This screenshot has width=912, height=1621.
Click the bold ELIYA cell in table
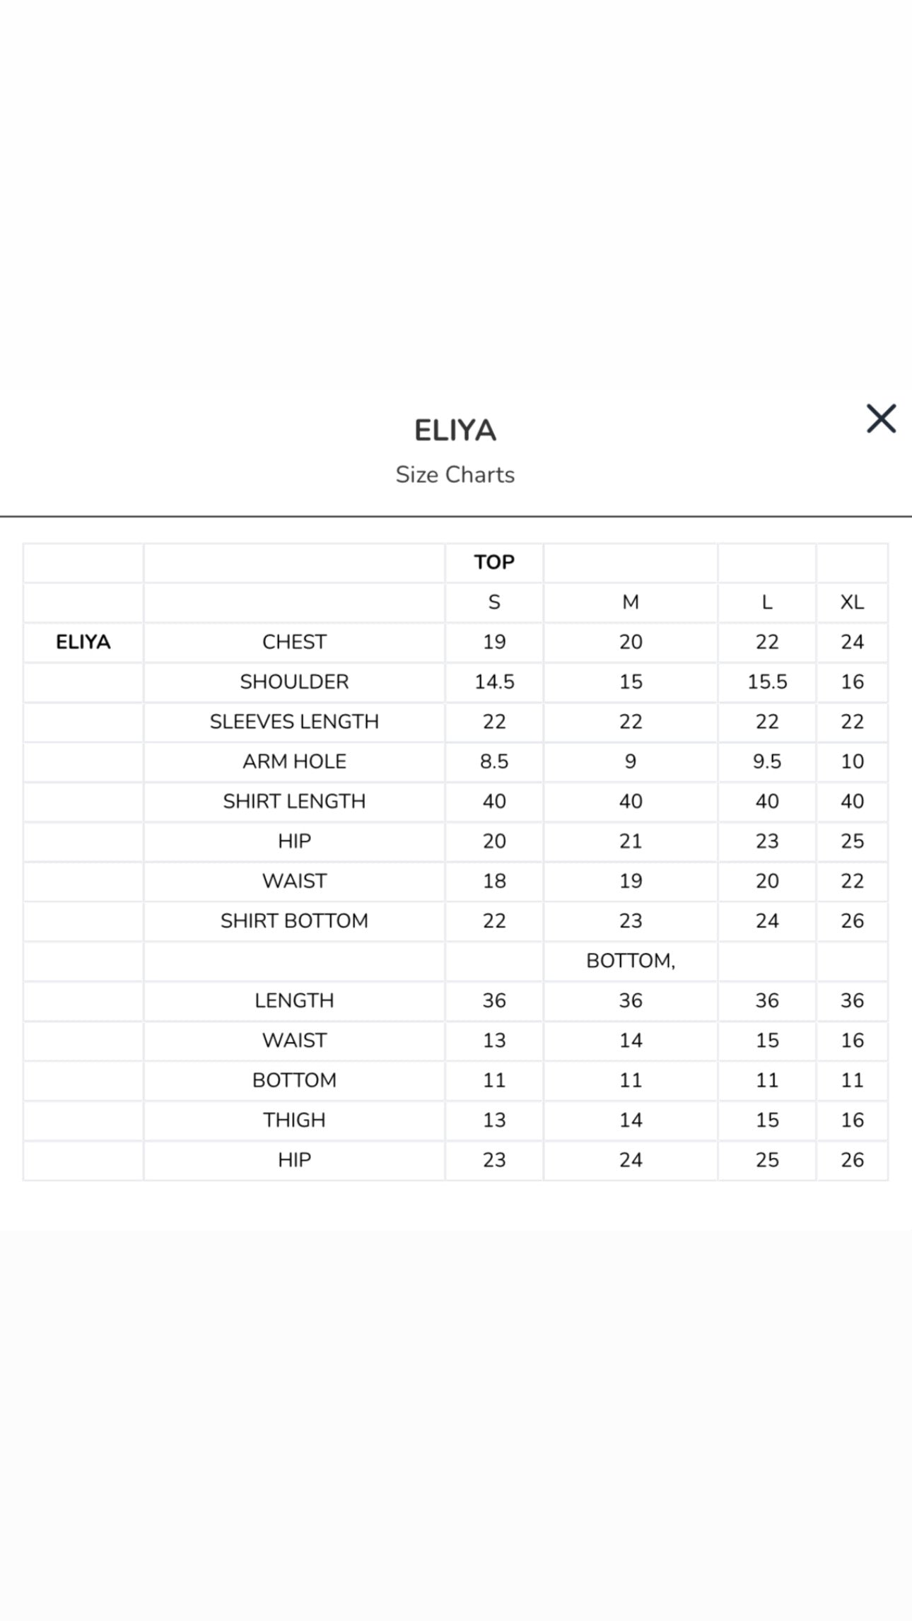pyautogui.click(x=83, y=642)
